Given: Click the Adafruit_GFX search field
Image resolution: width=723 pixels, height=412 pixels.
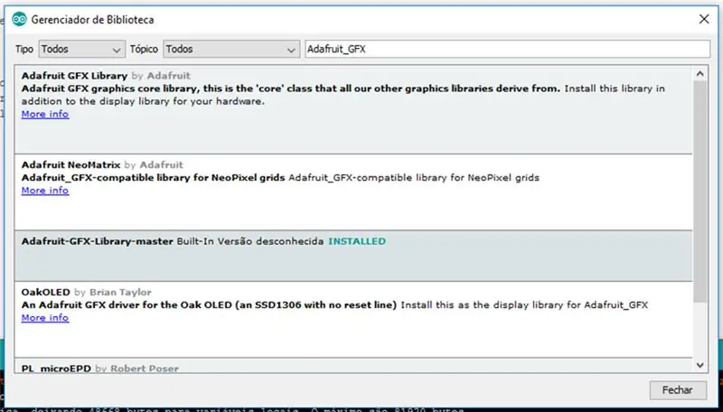Looking at the screenshot, I should point(507,49).
